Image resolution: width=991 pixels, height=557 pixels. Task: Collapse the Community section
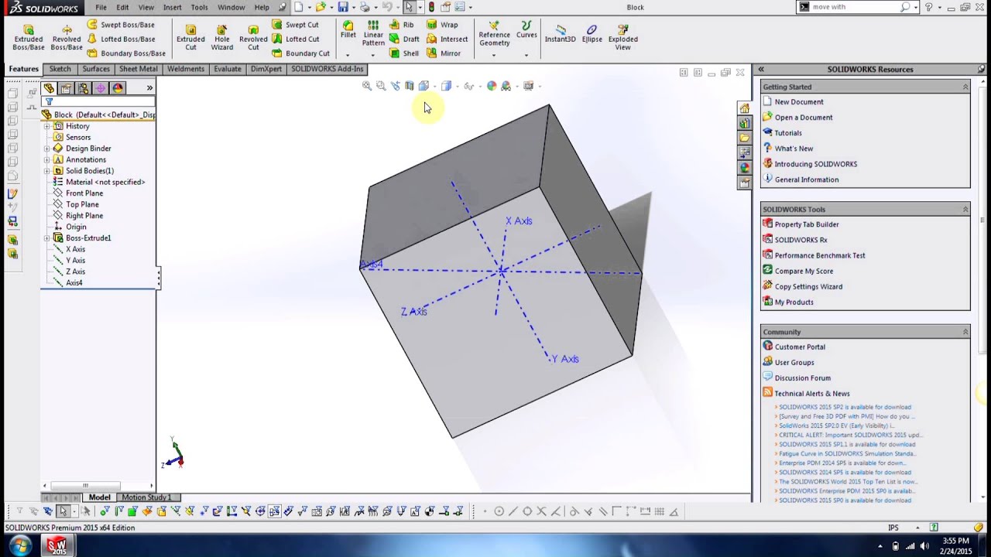(x=965, y=332)
